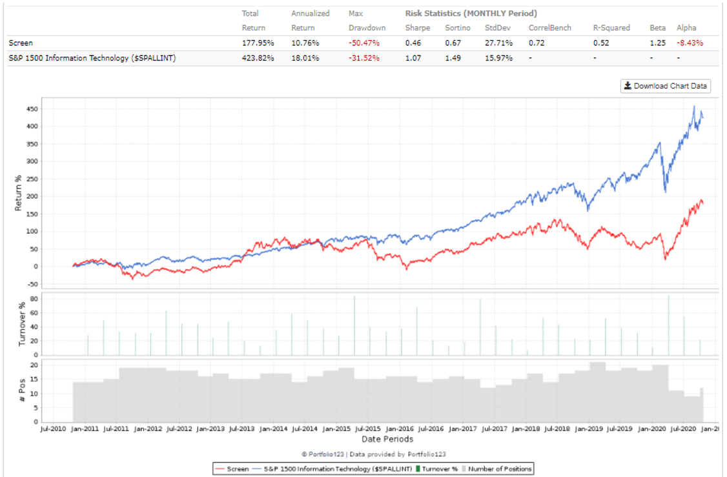
Task: Click Screen annualized return 10.76%
Action: (x=305, y=43)
